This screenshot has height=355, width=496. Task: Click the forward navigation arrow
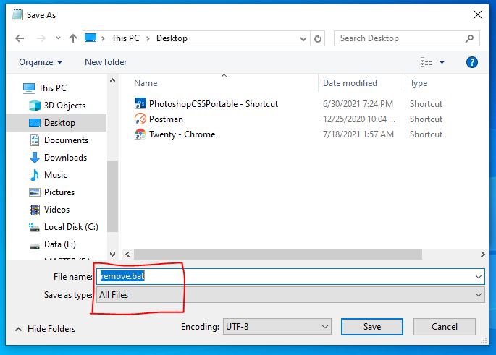pyautogui.click(x=41, y=38)
